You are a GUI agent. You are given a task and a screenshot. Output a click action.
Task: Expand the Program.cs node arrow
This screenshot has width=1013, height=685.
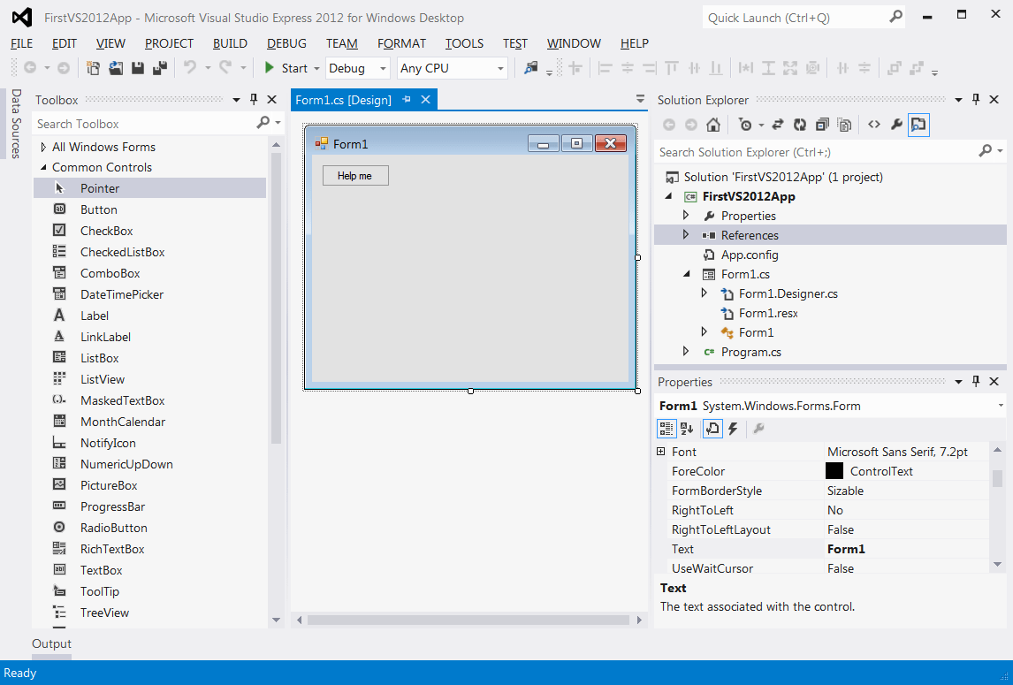point(686,352)
